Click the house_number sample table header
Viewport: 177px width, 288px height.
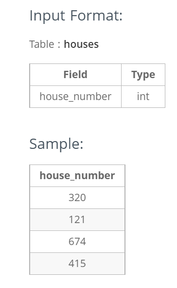77,176
